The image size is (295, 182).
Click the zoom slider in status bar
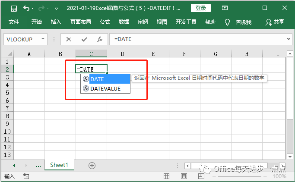pyautogui.click(x=240, y=176)
